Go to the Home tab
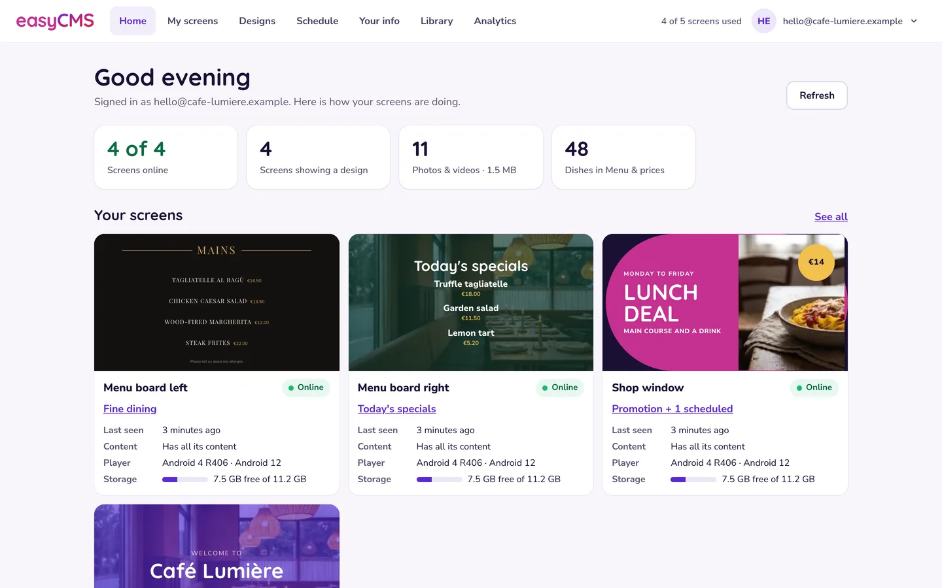This screenshot has height=588, width=942. pos(133,21)
